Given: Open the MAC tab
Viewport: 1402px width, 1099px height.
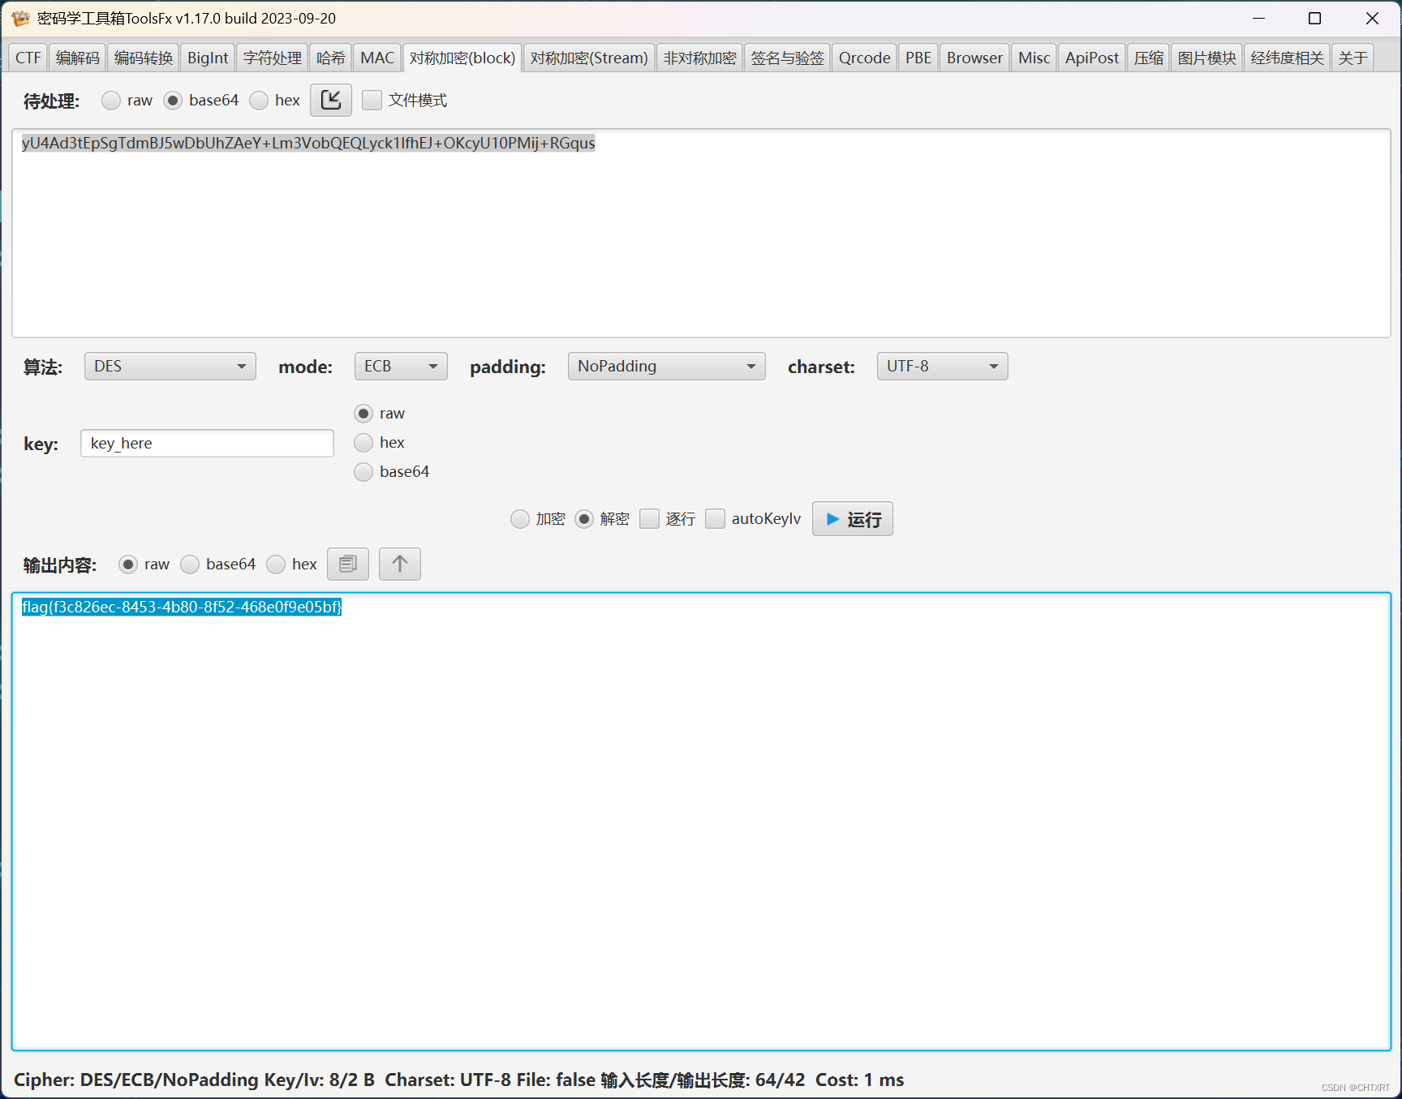Looking at the screenshot, I should tap(377, 58).
